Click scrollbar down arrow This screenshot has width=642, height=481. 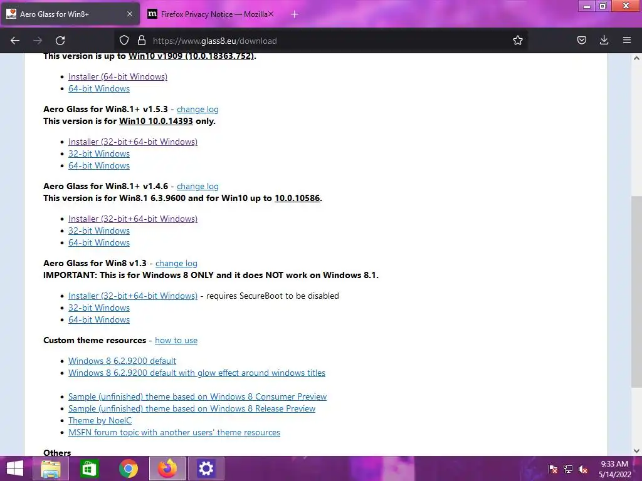coord(636,451)
